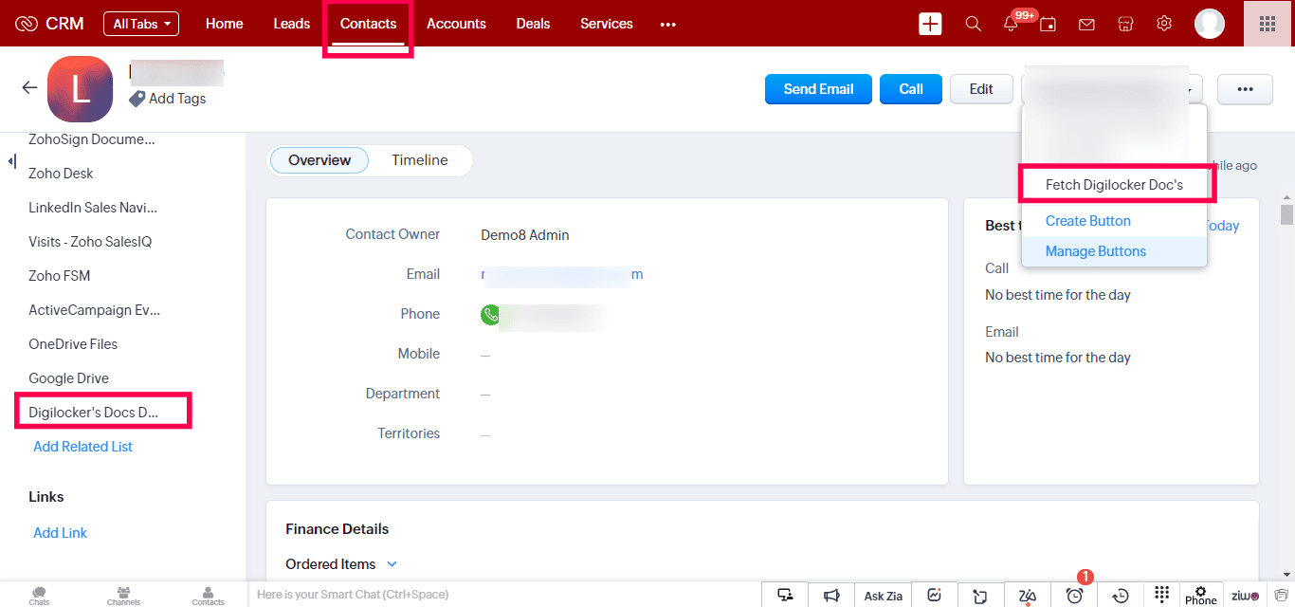Screen dimensions: 1295x607
Task: Open the reminders alarm clock icon
Action: [x=1074, y=595]
